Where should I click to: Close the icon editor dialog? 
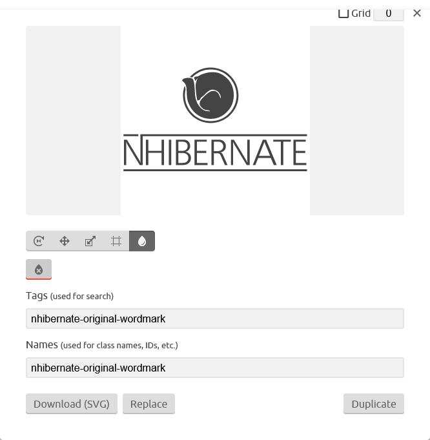417,13
